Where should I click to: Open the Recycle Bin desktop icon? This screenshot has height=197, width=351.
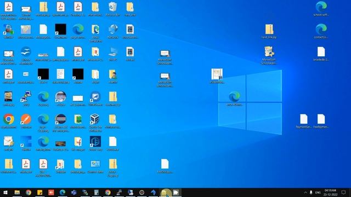112,7
